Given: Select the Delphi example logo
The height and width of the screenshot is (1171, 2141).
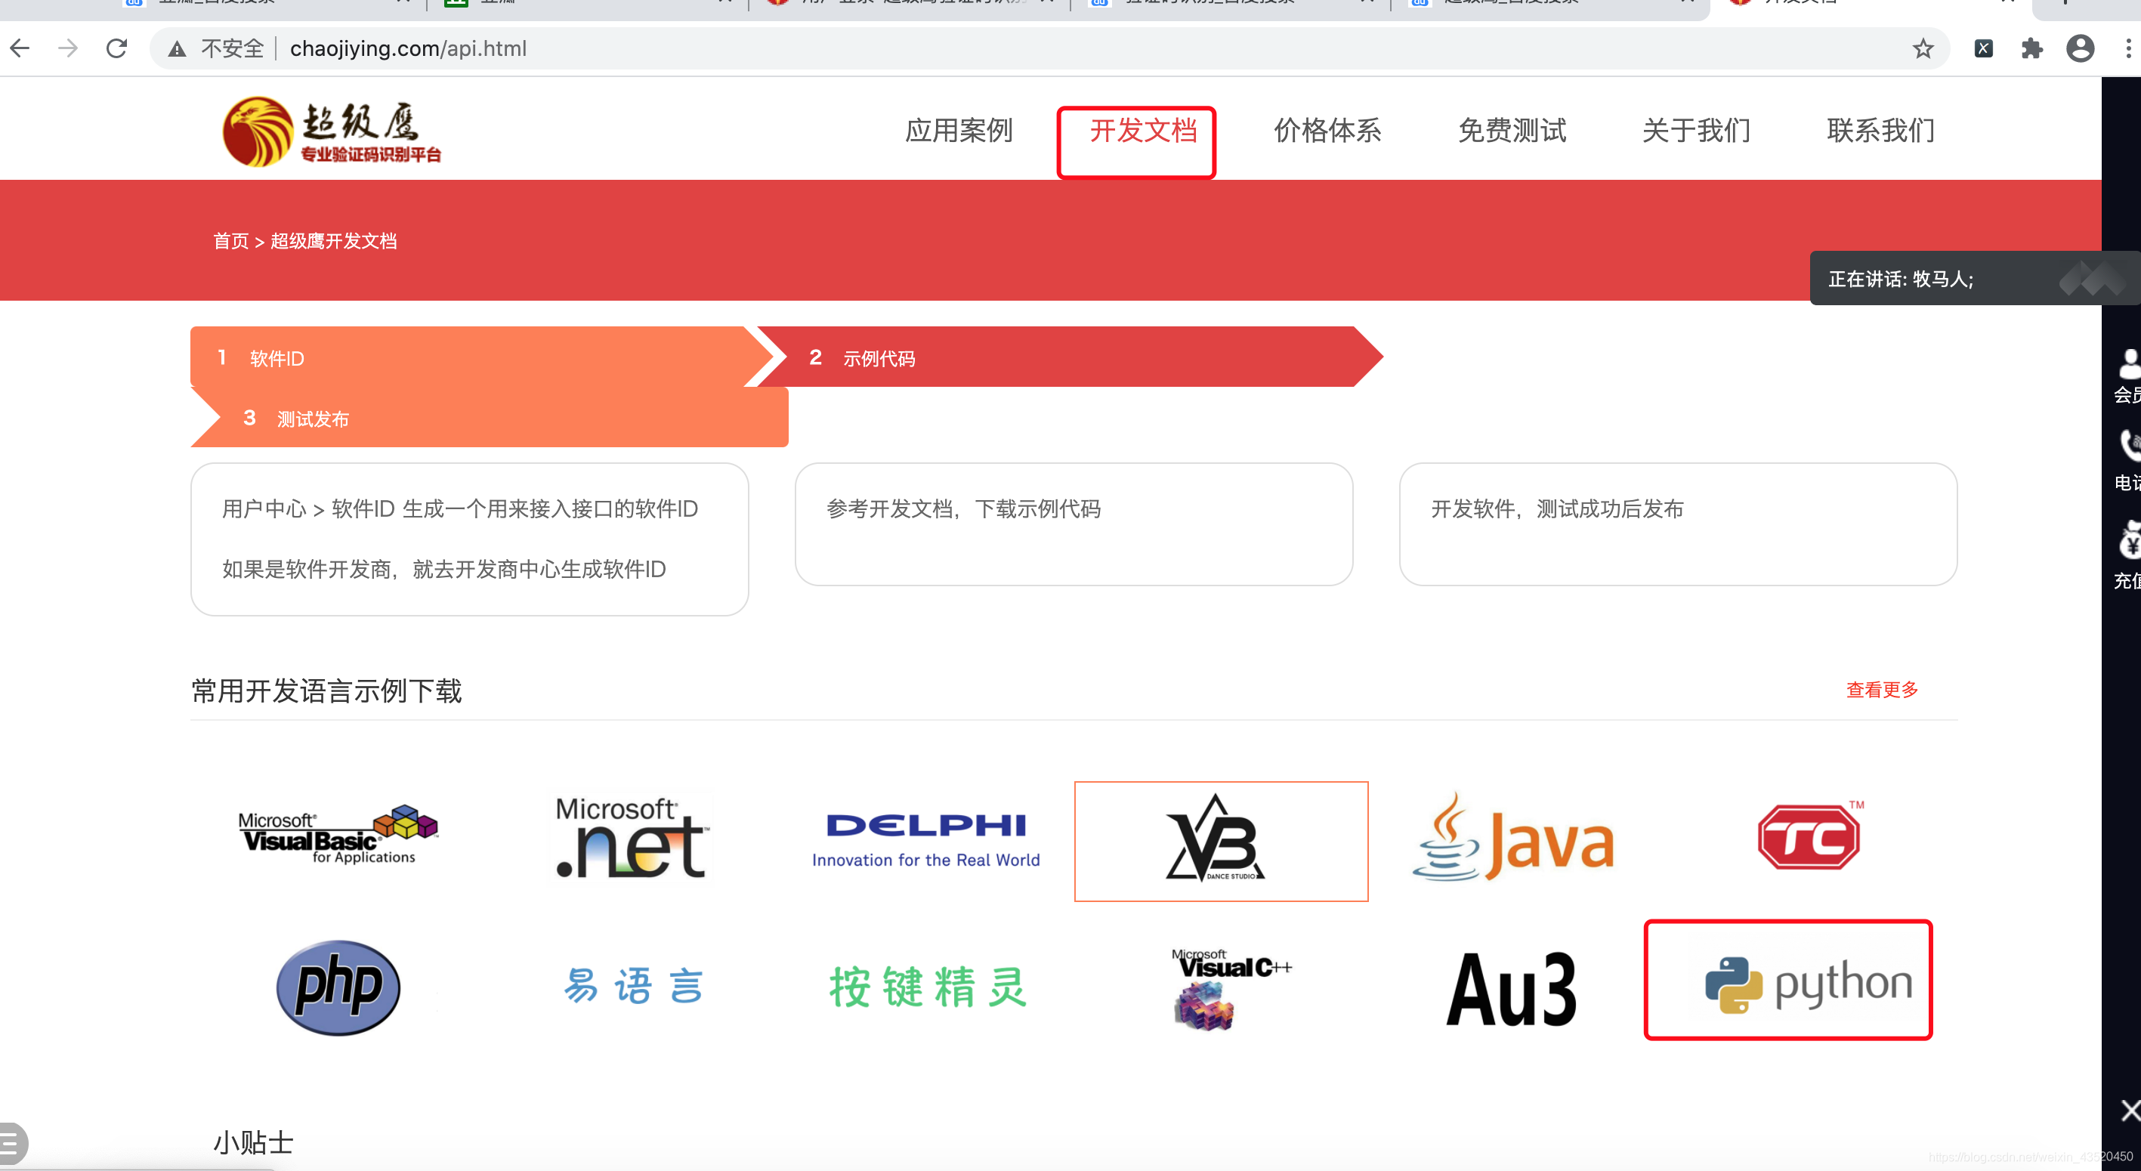Looking at the screenshot, I should (926, 839).
